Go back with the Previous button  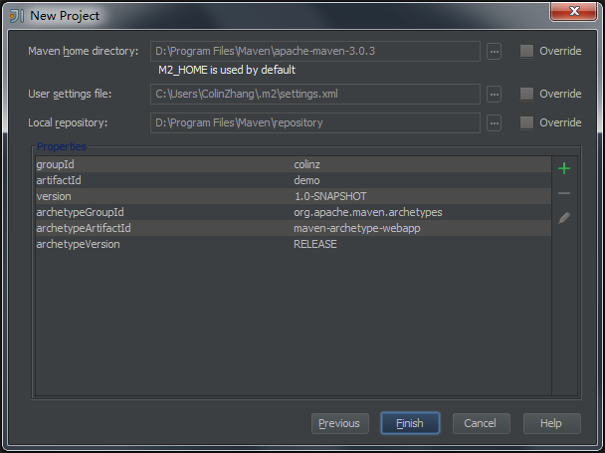[x=339, y=423]
